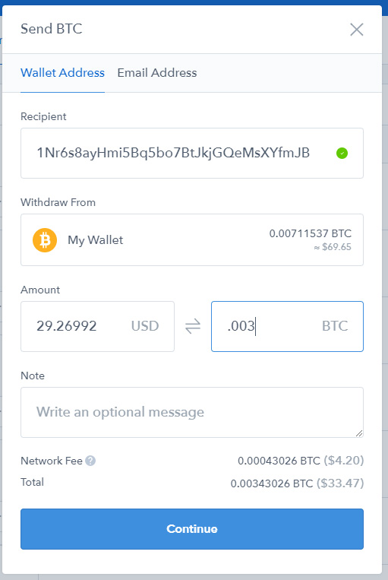Click the BTC currency label
The height and width of the screenshot is (580, 388).
point(335,326)
